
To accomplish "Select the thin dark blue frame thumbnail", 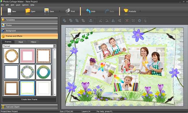I will pos(11,72).
